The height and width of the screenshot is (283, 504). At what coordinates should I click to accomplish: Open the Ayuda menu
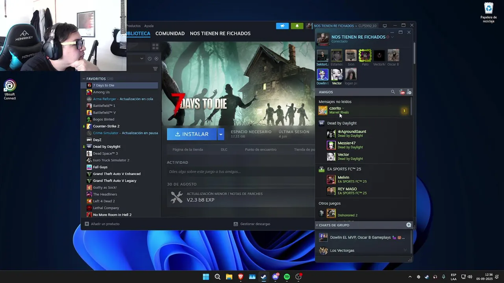click(x=149, y=26)
